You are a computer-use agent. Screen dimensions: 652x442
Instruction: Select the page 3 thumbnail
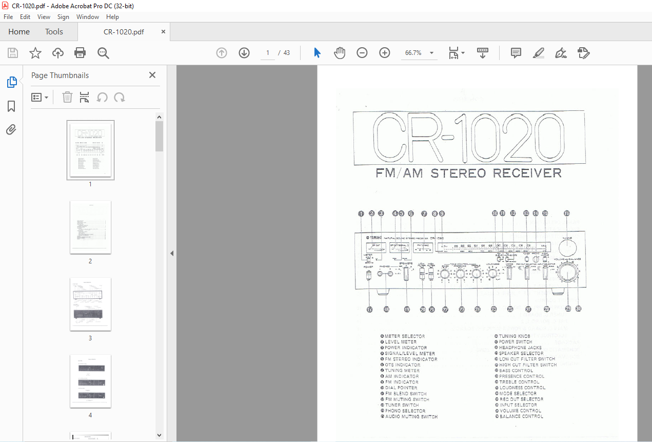(90, 304)
